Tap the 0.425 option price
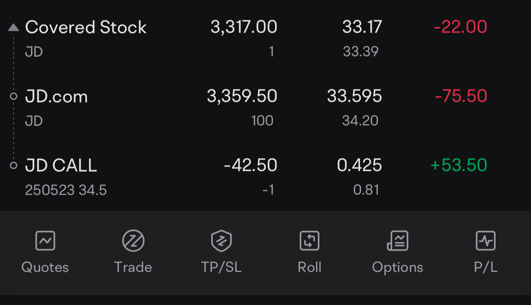The height and width of the screenshot is (305, 531). pos(359,165)
